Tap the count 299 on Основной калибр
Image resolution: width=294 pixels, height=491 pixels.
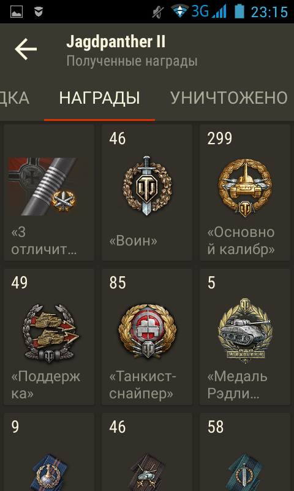pos(220,138)
